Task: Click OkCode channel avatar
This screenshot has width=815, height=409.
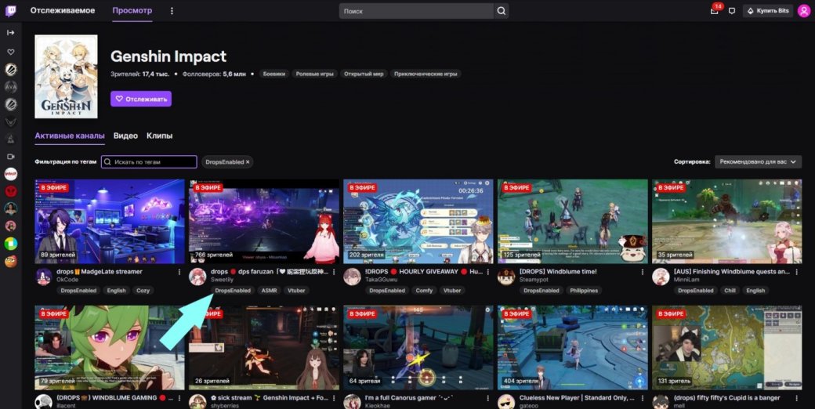Action: (x=43, y=277)
